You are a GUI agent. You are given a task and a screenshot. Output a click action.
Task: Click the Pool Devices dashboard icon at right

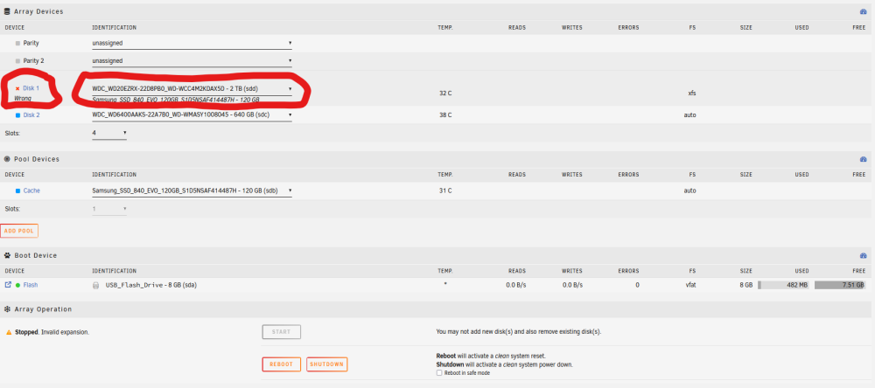click(x=863, y=159)
